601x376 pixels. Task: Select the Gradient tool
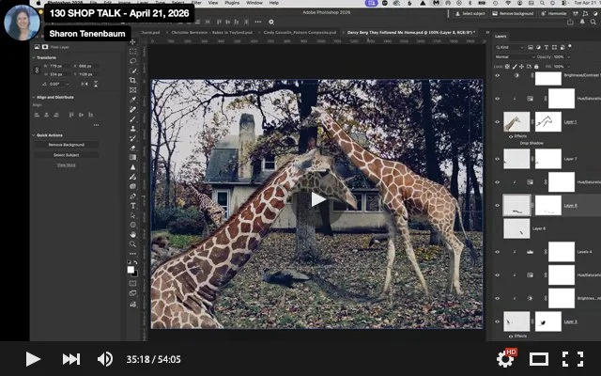(x=133, y=157)
